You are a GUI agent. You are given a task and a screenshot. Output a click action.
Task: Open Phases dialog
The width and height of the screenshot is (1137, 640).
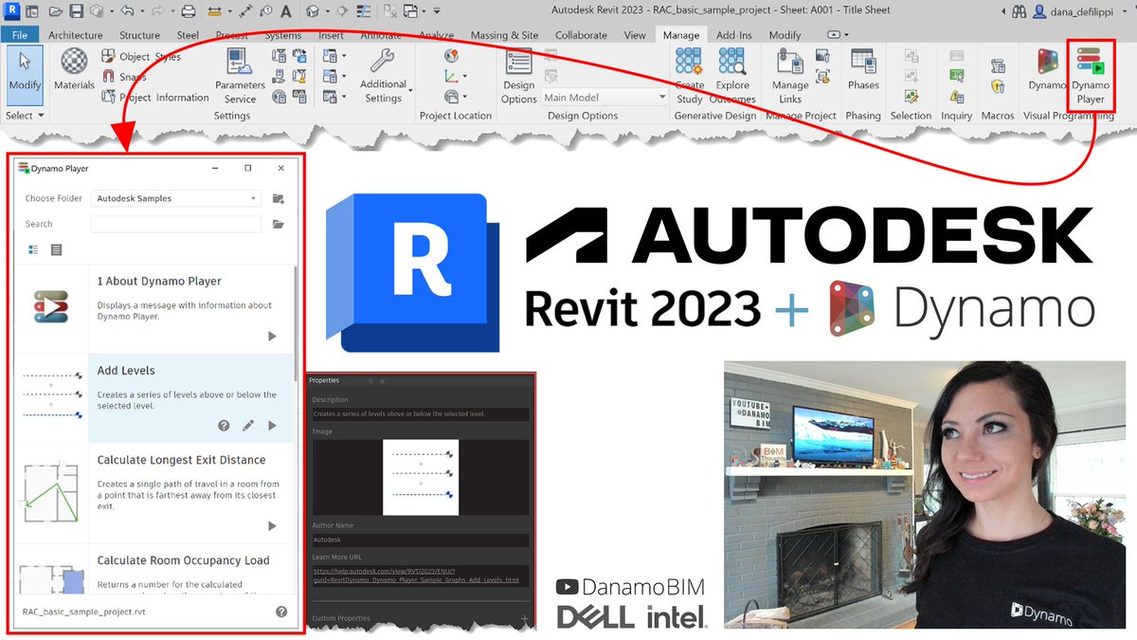click(863, 69)
